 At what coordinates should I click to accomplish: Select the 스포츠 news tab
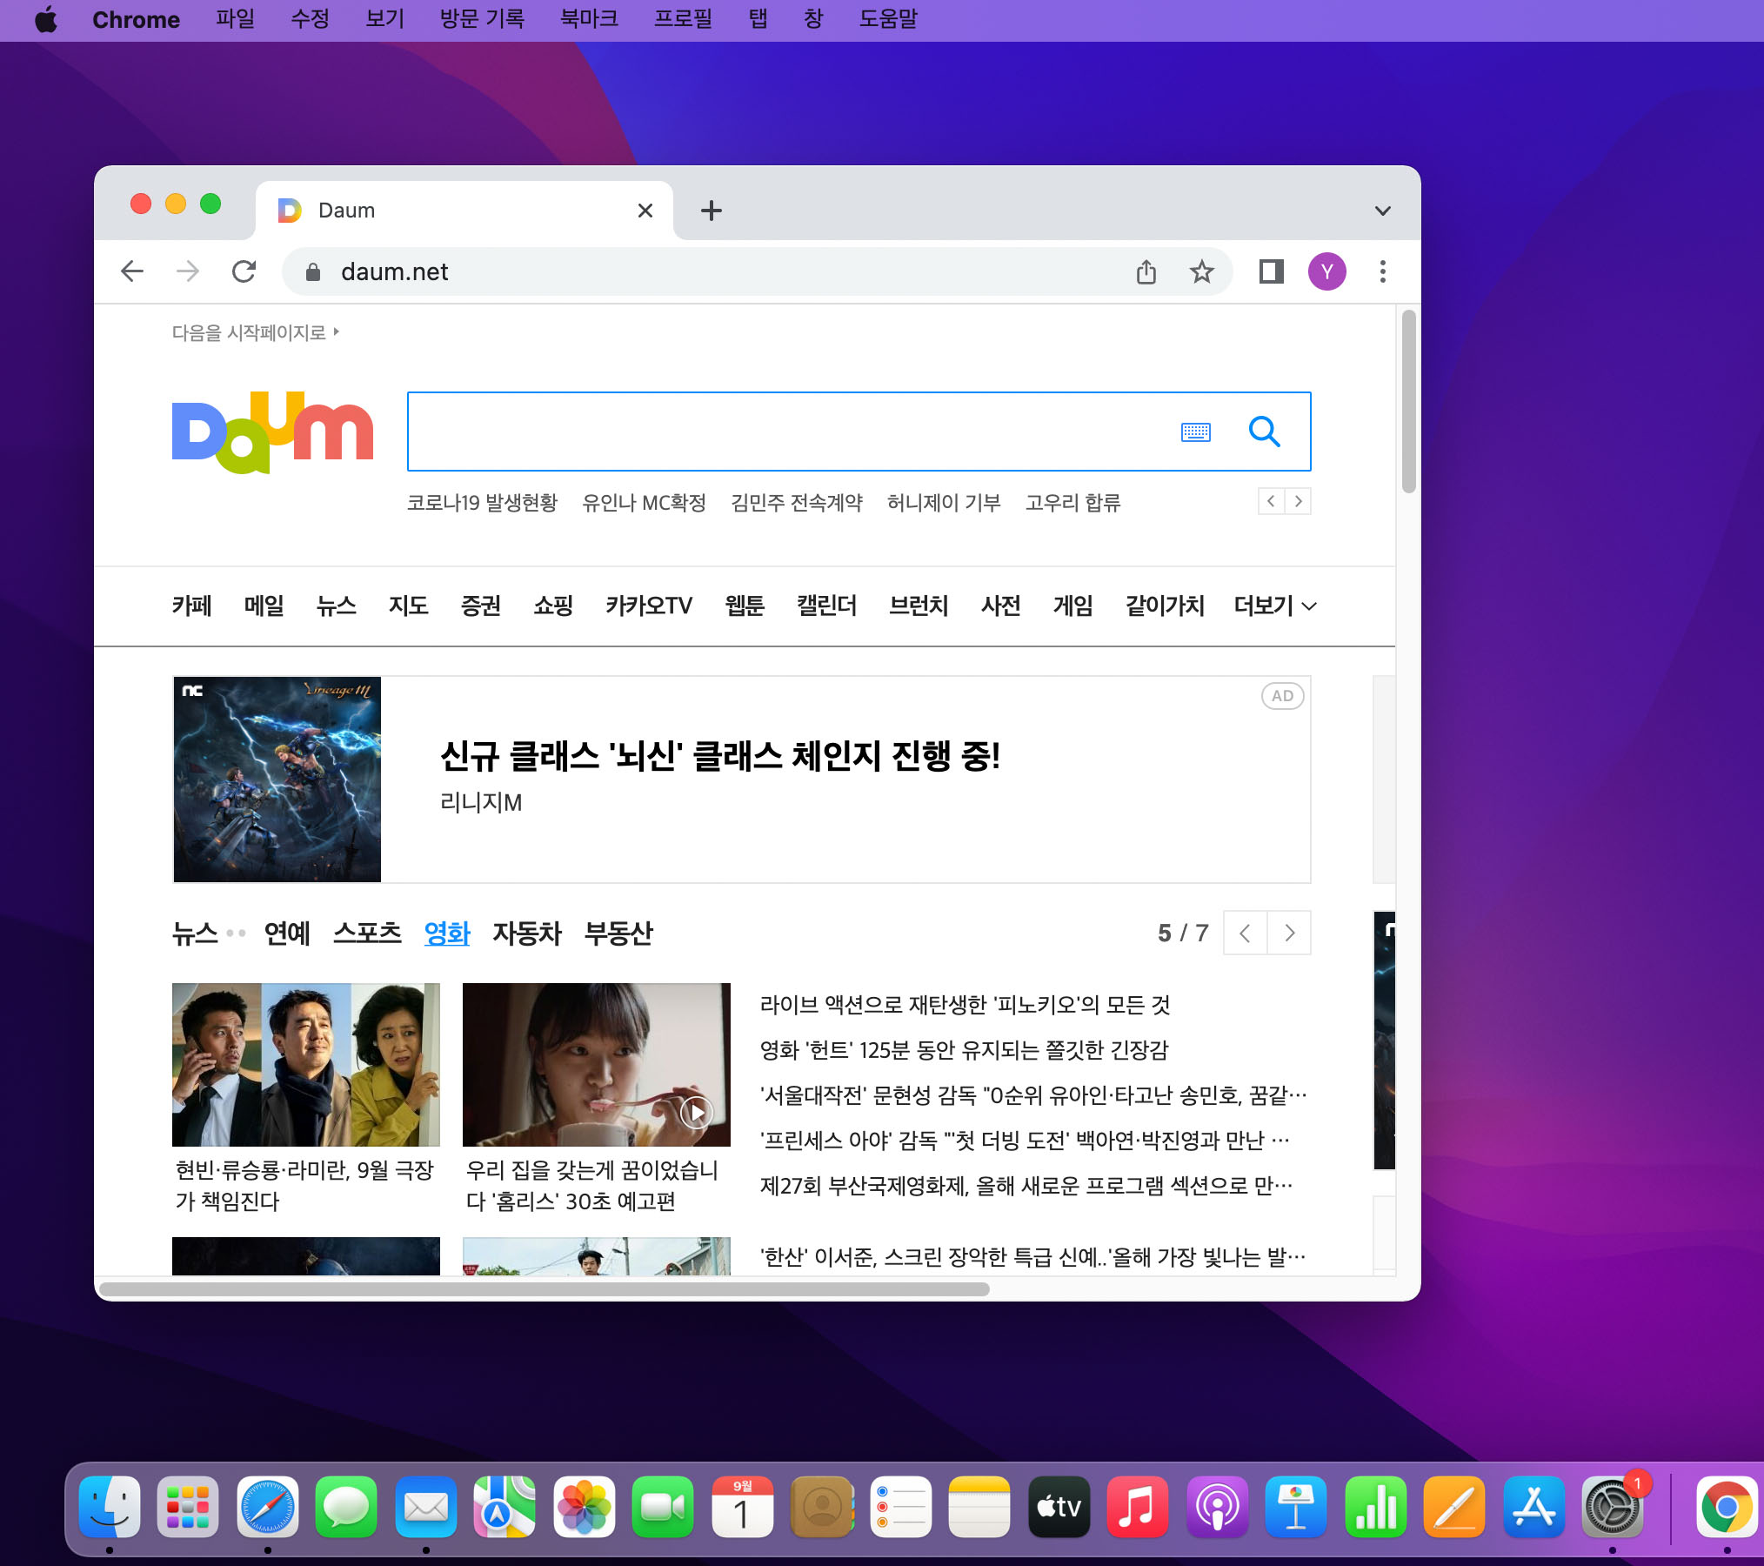(368, 933)
